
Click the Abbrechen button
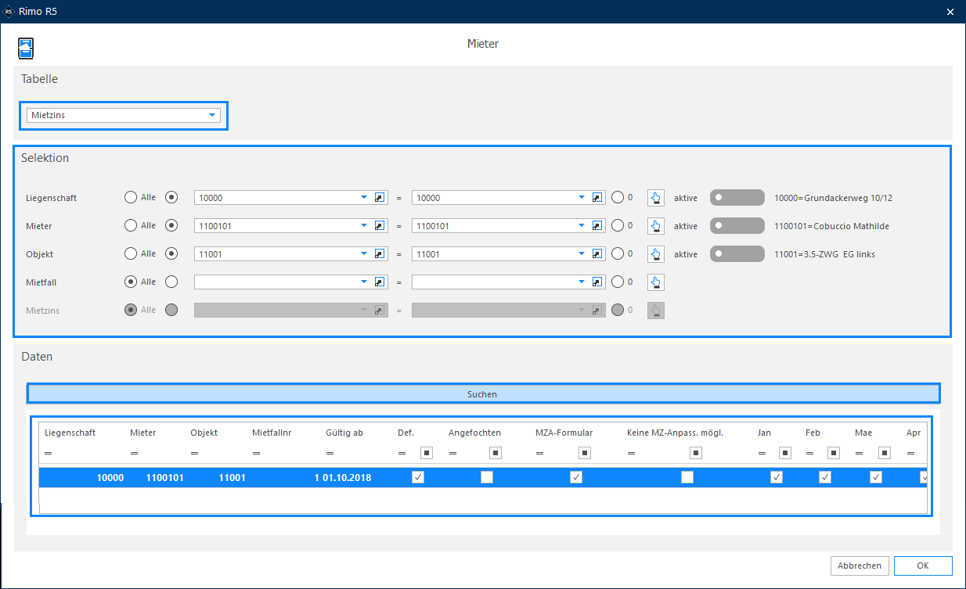click(x=860, y=566)
